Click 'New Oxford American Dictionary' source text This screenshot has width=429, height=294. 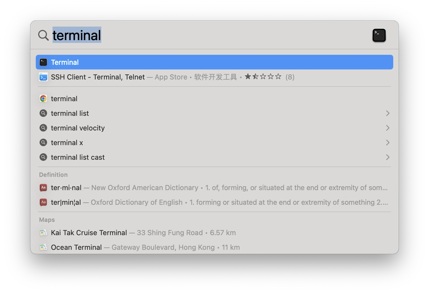[145, 188]
